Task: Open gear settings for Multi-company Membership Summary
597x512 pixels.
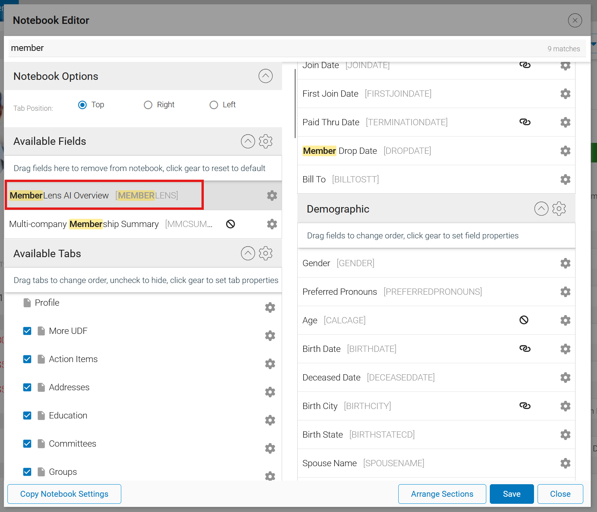Action: tap(272, 224)
